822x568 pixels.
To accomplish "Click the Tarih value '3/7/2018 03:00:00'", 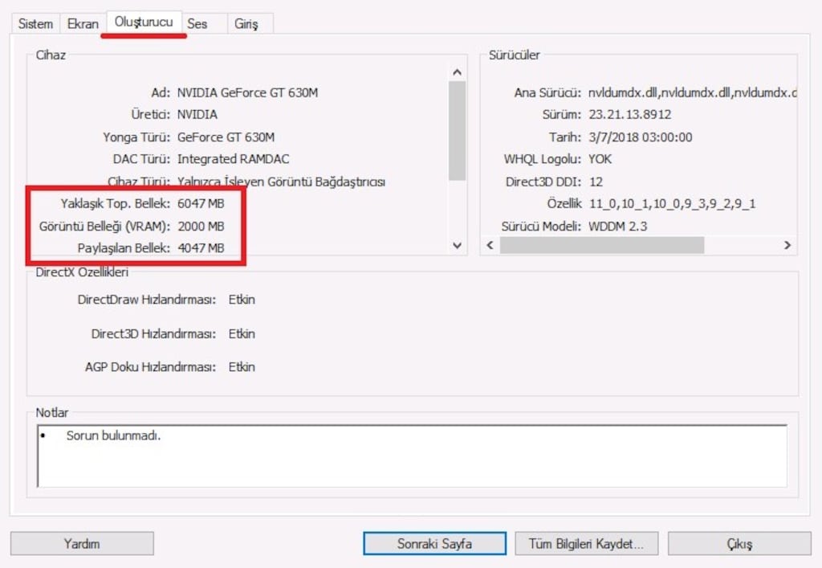I will (x=640, y=137).
